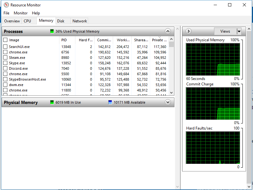253x190 pixels.
Task: Click process list scrollbar thumb
Action: click(171, 44)
